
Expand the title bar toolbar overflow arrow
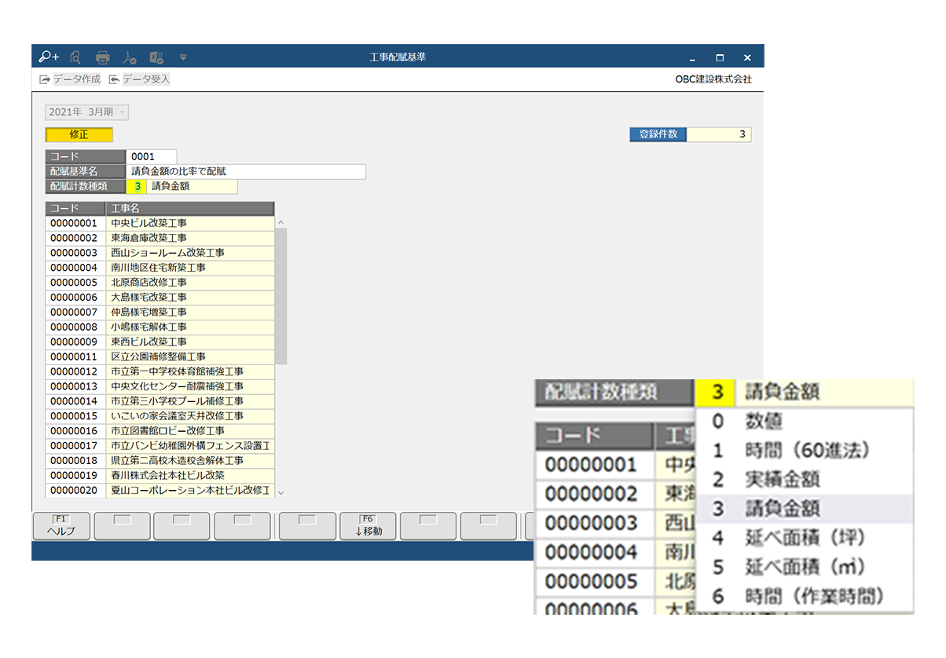coord(183,57)
